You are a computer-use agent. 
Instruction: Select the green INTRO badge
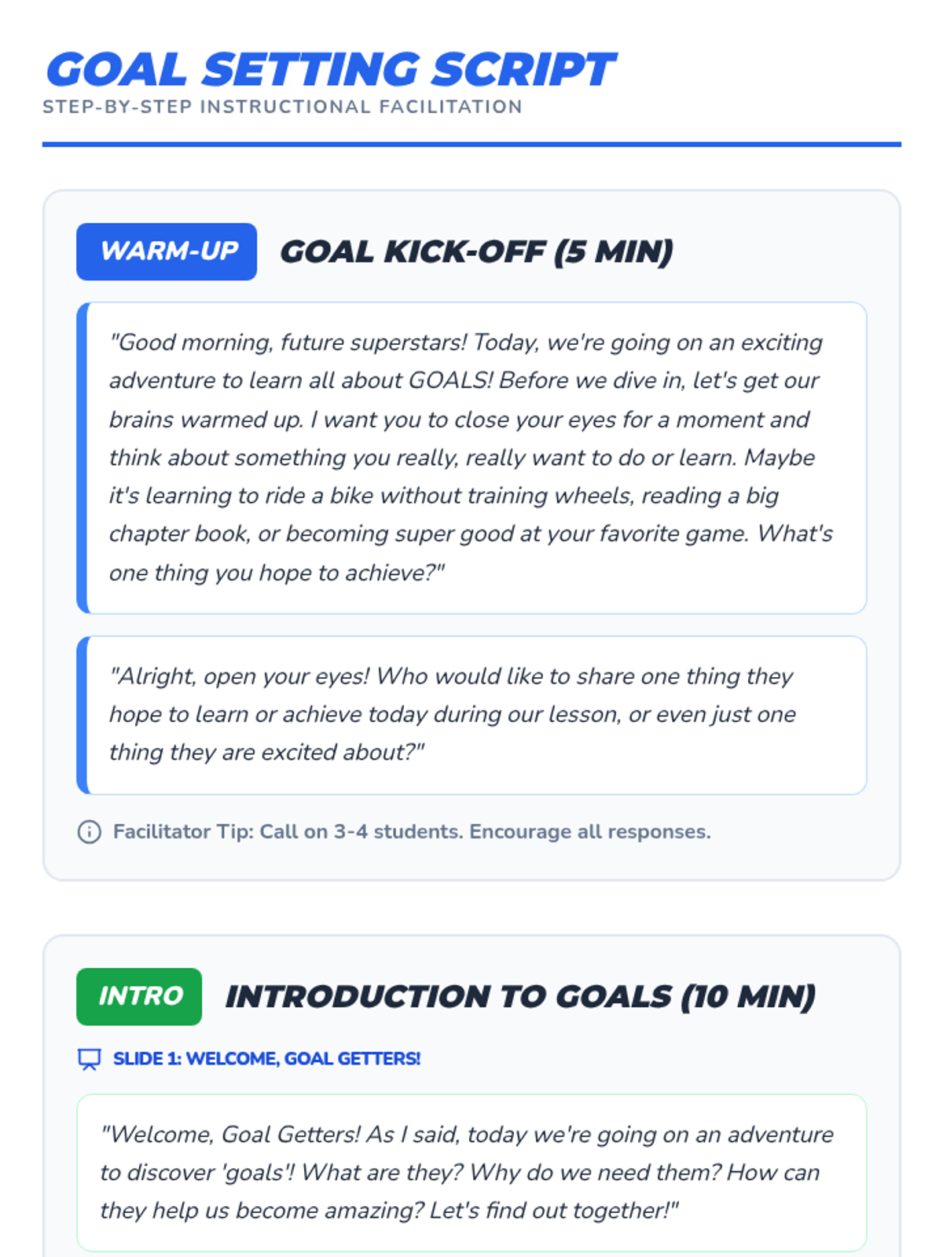pyautogui.click(x=139, y=996)
